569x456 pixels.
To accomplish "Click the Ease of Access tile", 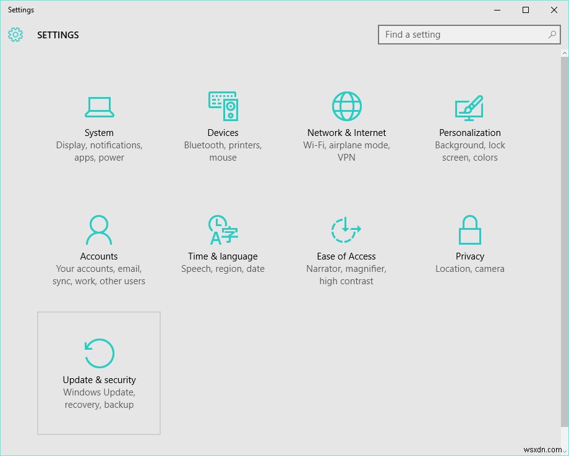I will pyautogui.click(x=346, y=247).
